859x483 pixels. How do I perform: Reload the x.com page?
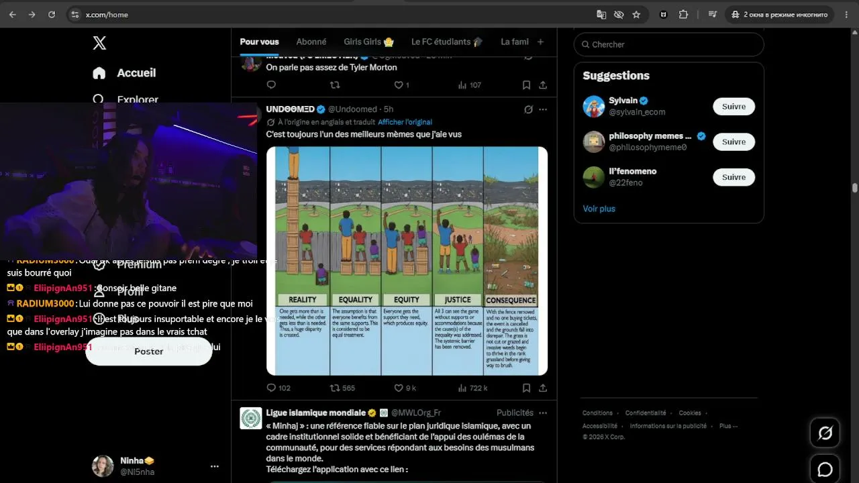pyautogui.click(x=52, y=14)
